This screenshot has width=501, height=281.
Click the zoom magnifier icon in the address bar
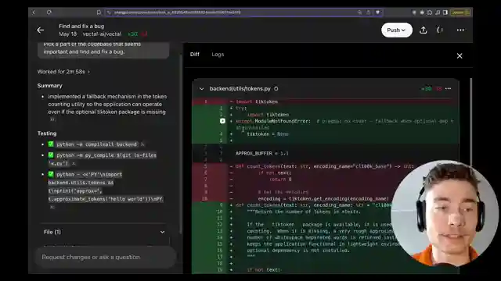point(360,12)
